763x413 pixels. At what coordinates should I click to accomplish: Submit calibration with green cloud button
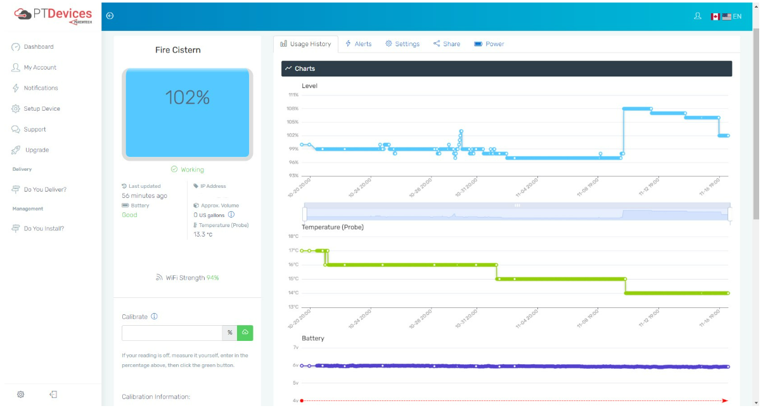click(245, 333)
